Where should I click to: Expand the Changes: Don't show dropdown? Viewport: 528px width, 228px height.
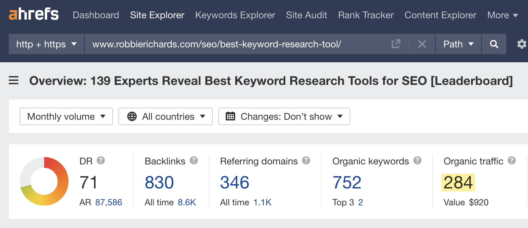click(284, 116)
